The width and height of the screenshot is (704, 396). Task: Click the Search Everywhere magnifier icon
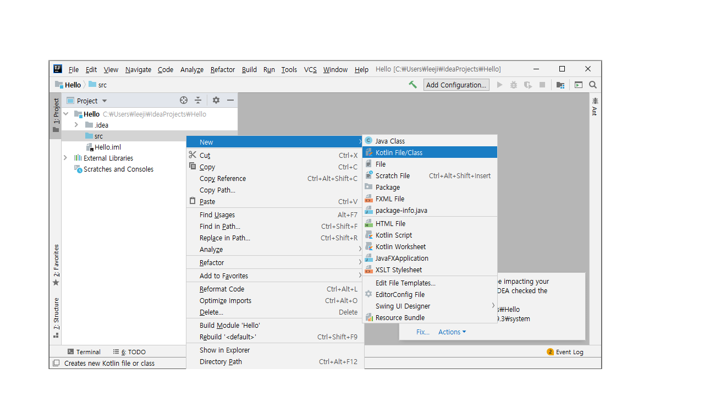[x=593, y=85]
